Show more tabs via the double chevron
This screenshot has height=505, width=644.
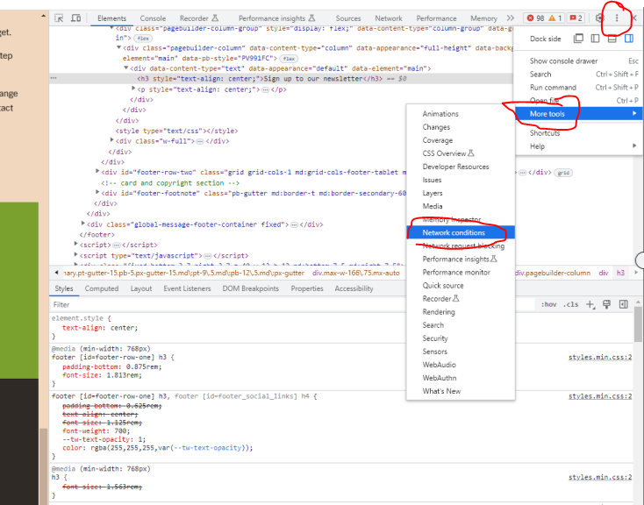pyautogui.click(x=511, y=18)
